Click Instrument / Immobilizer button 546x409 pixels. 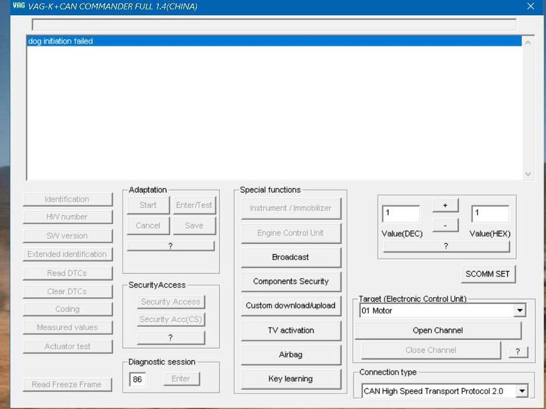tap(291, 208)
